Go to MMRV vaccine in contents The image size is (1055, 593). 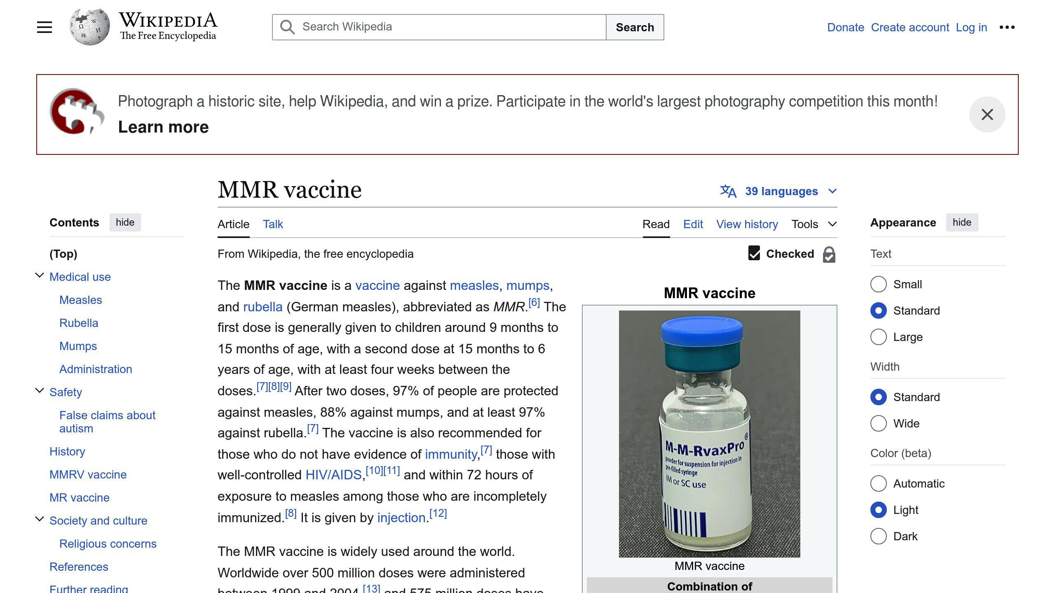point(88,474)
